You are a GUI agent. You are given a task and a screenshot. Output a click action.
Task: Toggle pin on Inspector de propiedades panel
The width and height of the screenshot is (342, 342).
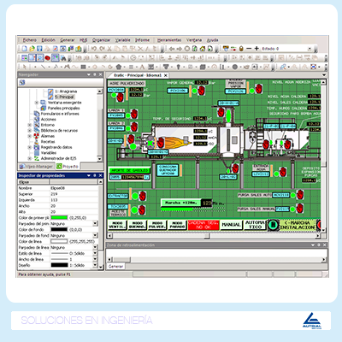click(x=95, y=175)
